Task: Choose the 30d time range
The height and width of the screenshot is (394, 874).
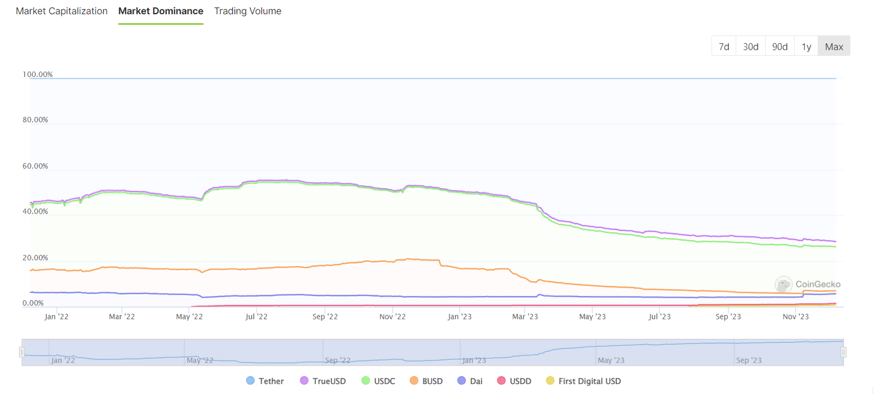Action: (x=750, y=46)
